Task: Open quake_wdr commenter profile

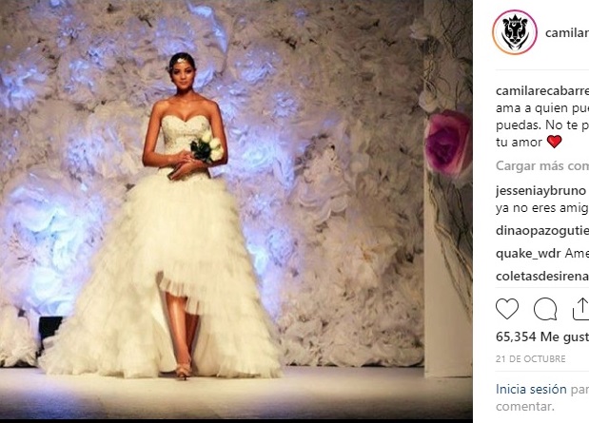Action: [x=528, y=254]
